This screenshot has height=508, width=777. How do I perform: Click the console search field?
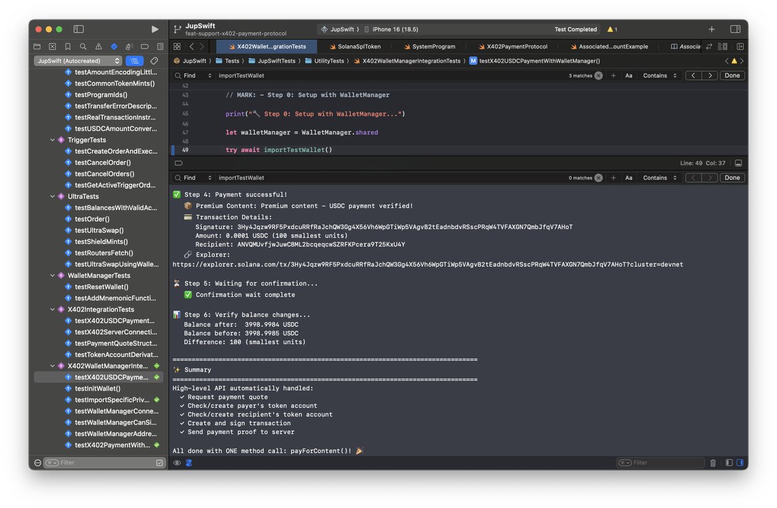coord(388,177)
